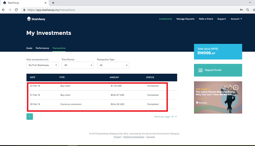Open Manage Deposits in navigation
The height and width of the screenshot is (146, 255).
pos(185,19)
